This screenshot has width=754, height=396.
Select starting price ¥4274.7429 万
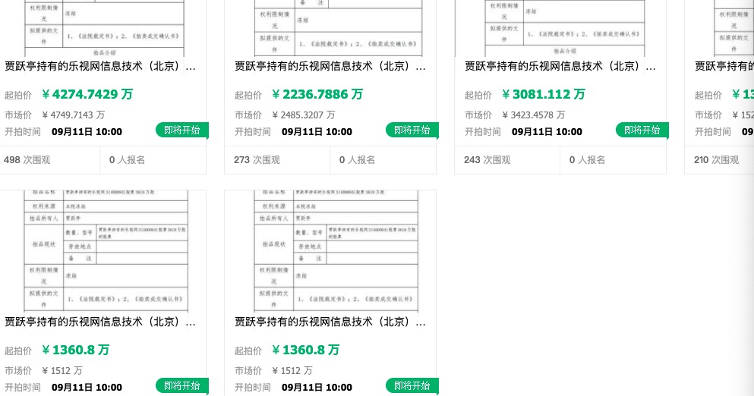coord(87,94)
